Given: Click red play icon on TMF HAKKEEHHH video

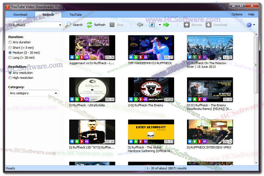Looking at the screenshot, I should [x=141, y=57].
